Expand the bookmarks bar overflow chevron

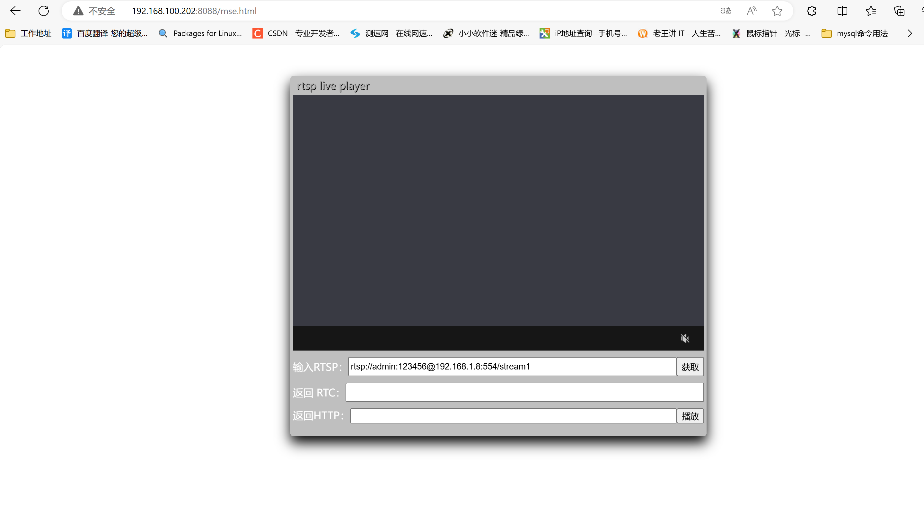click(x=910, y=33)
